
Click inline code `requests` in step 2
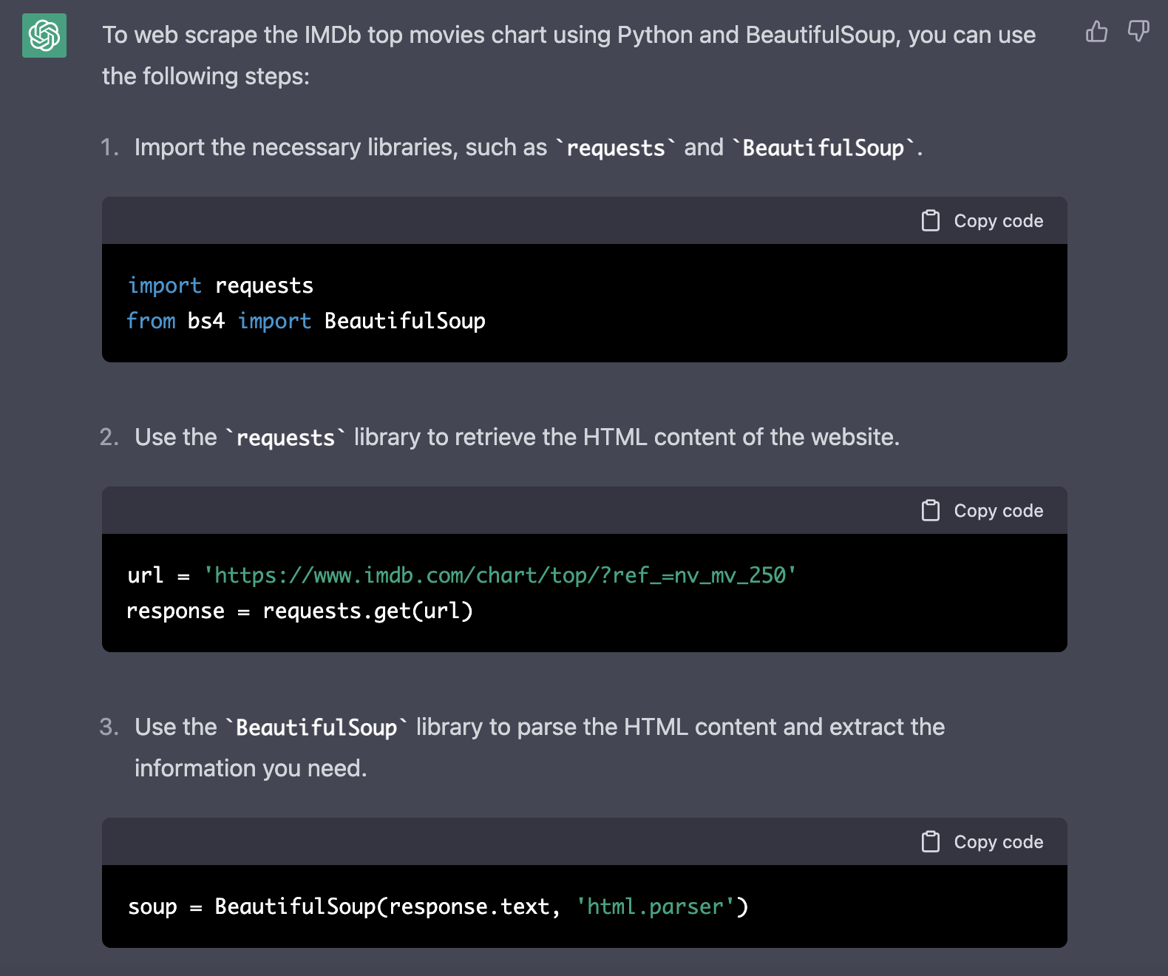point(285,438)
